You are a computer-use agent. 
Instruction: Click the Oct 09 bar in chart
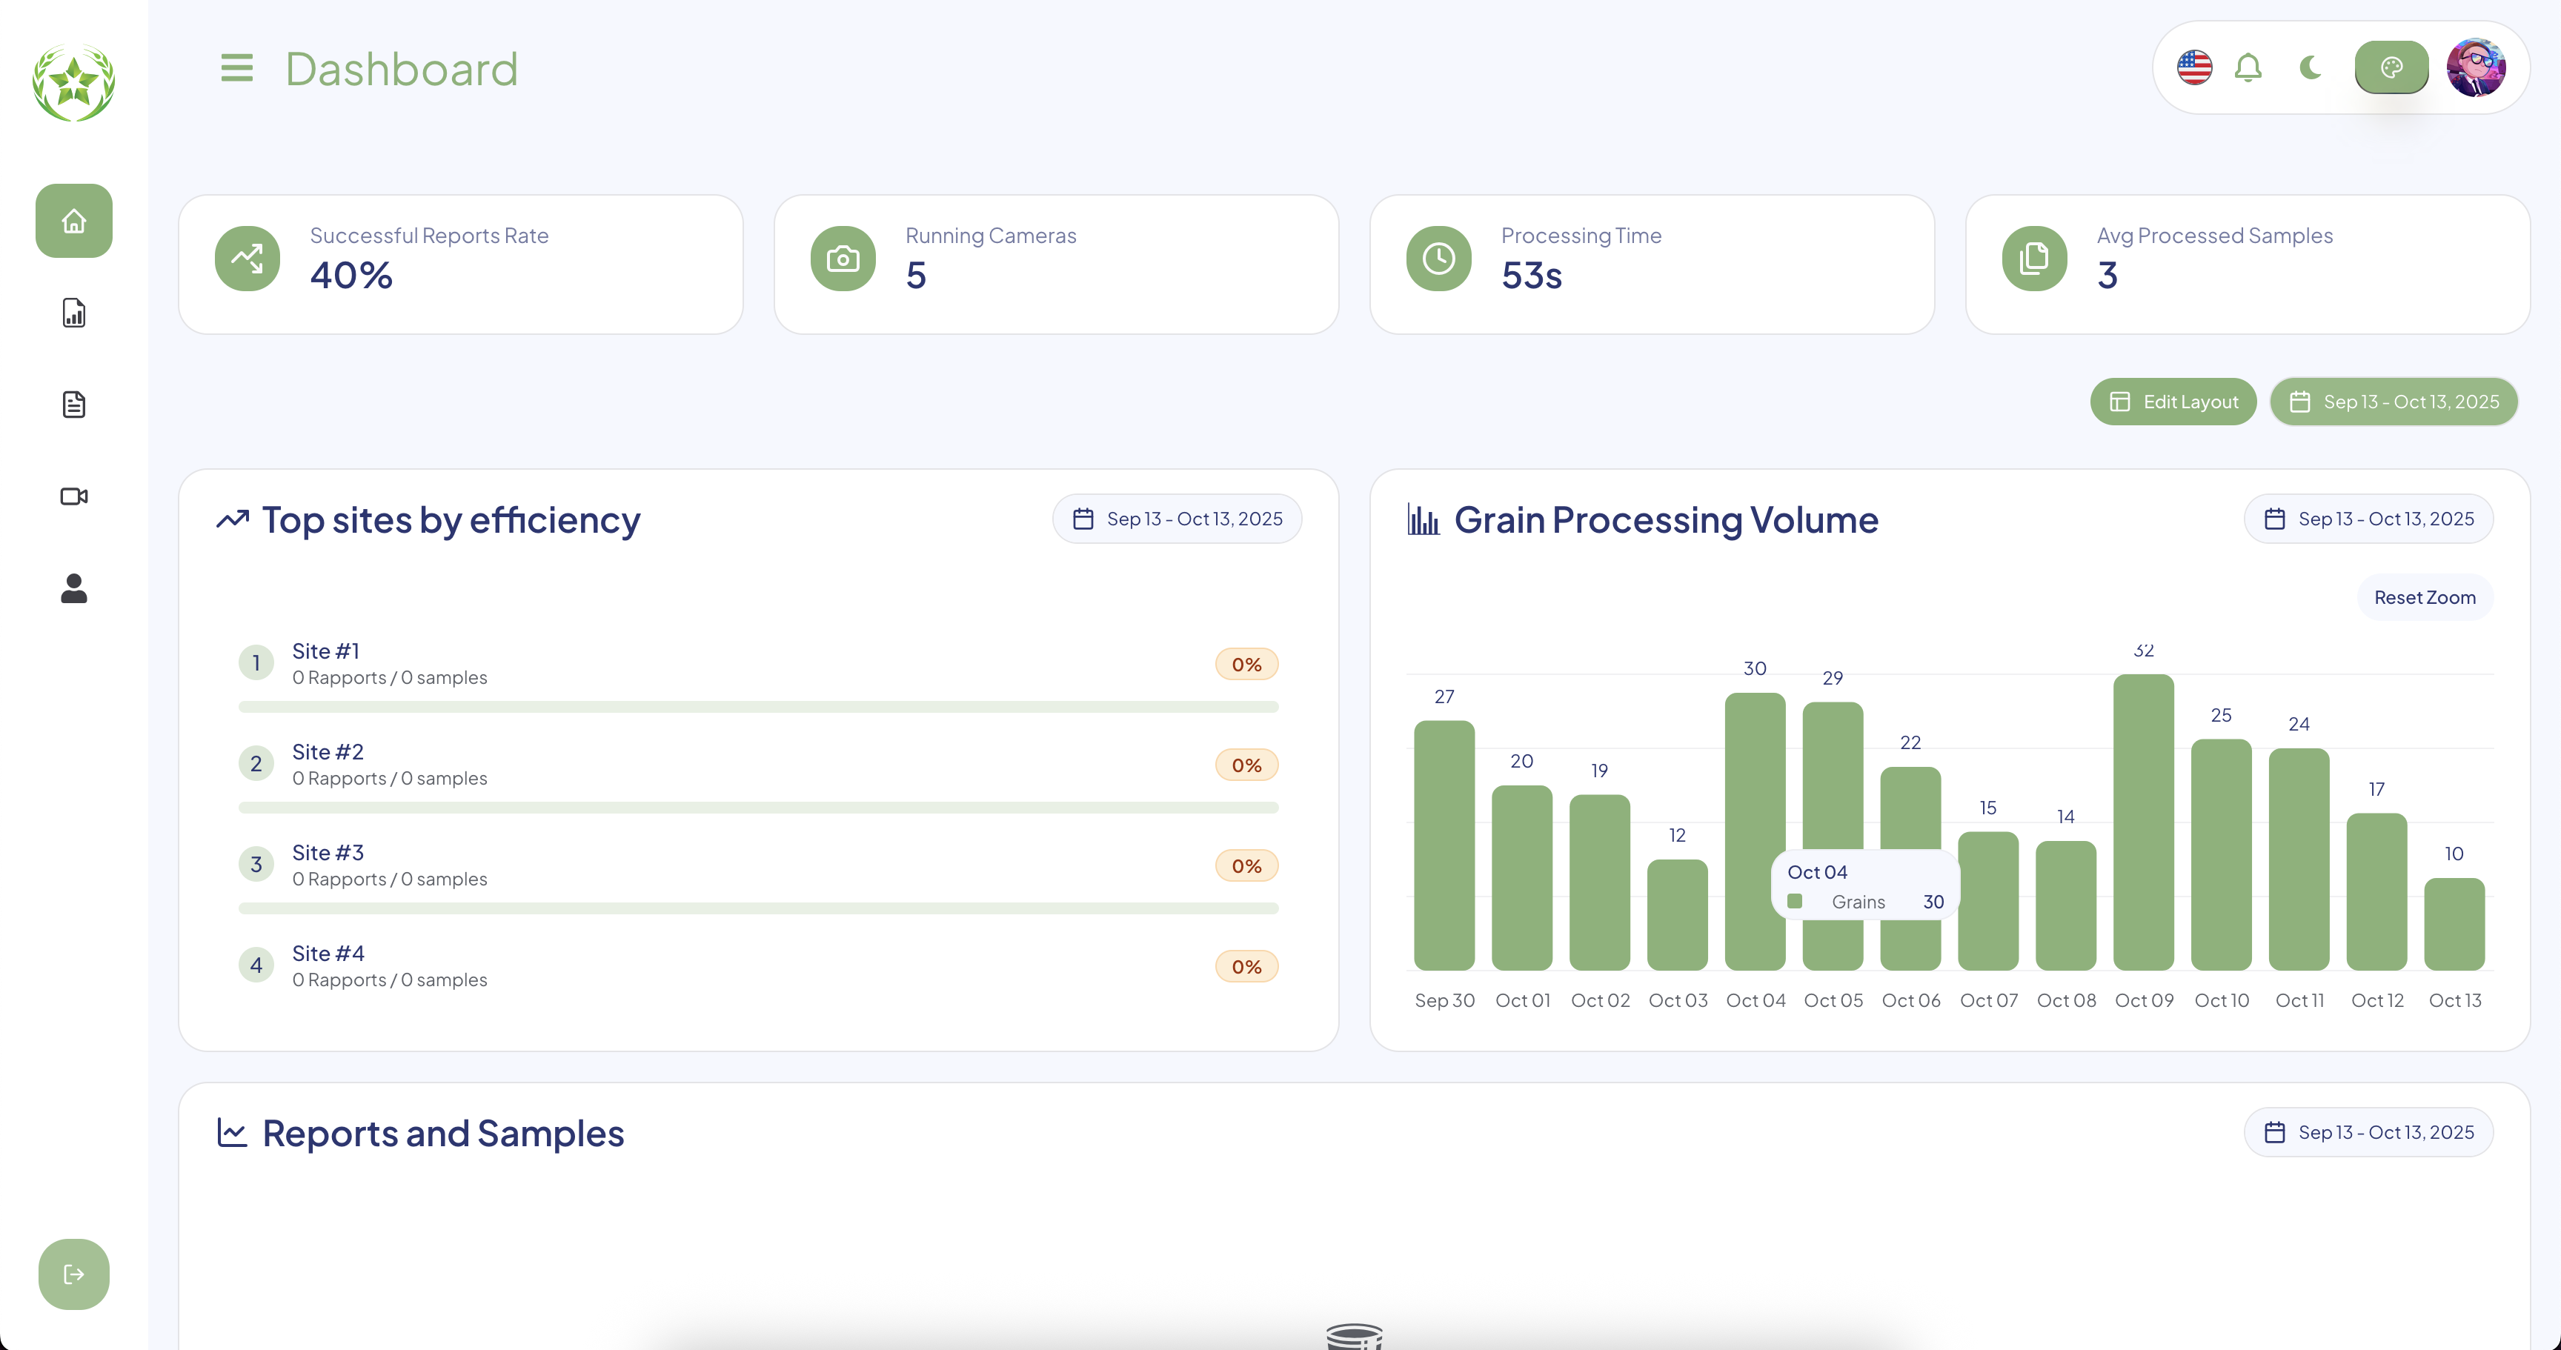coord(2144,822)
